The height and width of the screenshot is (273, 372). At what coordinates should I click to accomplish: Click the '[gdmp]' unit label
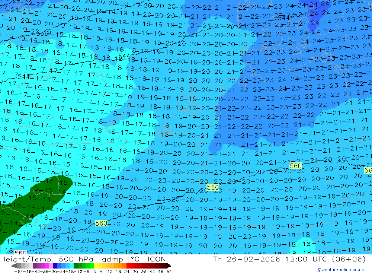tap(113, 259)
